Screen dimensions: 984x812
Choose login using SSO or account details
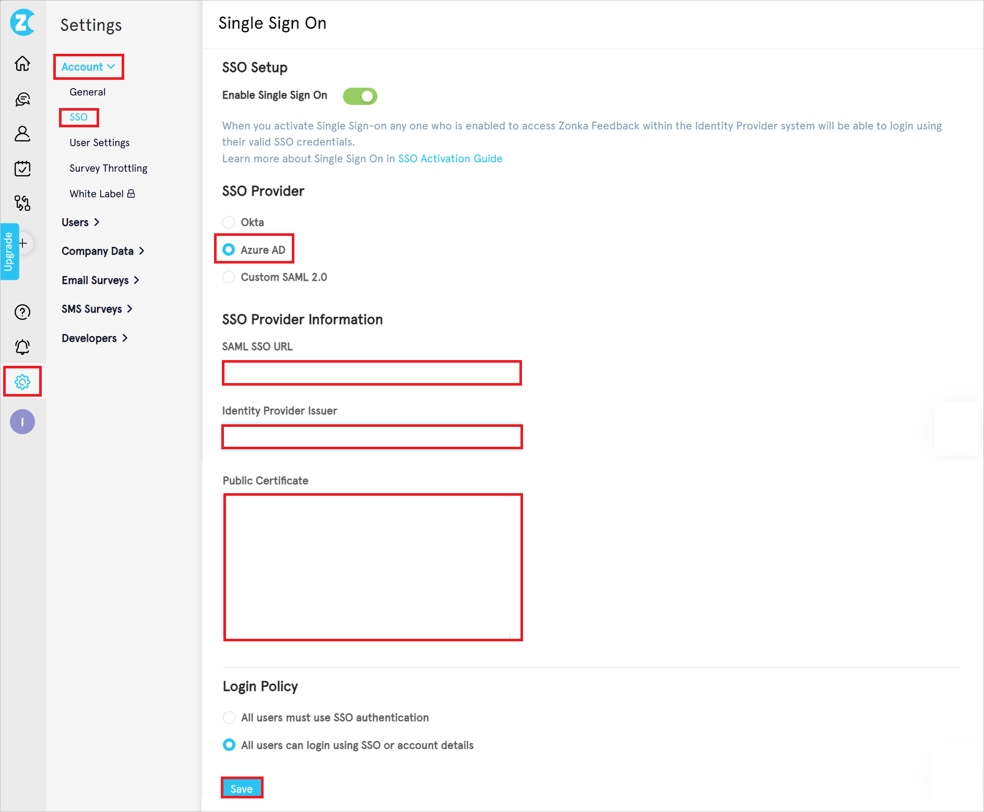coord(229,745)
